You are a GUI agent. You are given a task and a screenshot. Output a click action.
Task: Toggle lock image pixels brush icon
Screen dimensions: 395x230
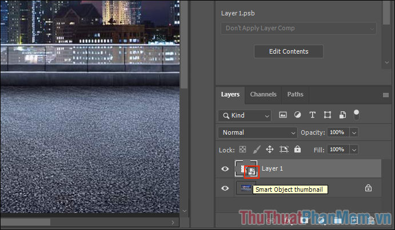[257, 150]
